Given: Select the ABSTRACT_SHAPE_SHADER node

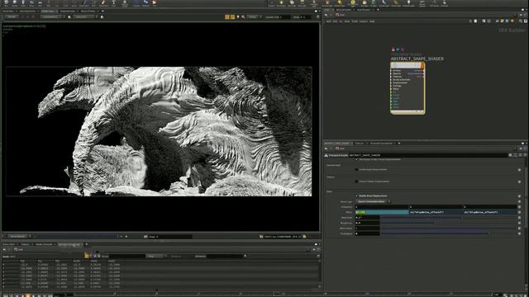Looking at the screenshot, I should (407, 88).
